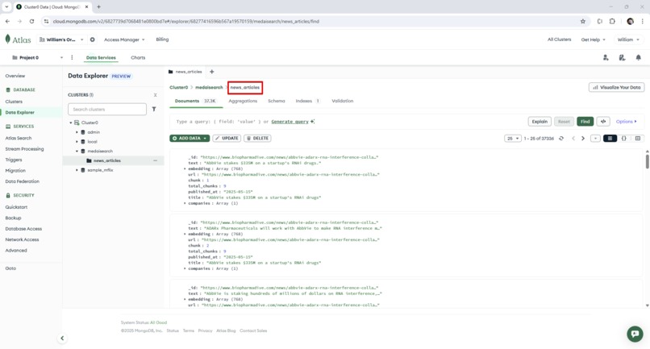Image resolution: width=650 pixels, height=349 pixels.
Task: Go to previous page of documents
Action: pos(573,139)
